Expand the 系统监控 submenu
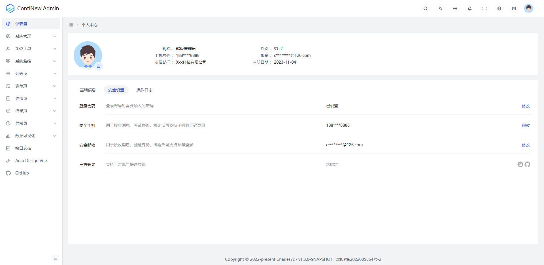 (31, 61)
